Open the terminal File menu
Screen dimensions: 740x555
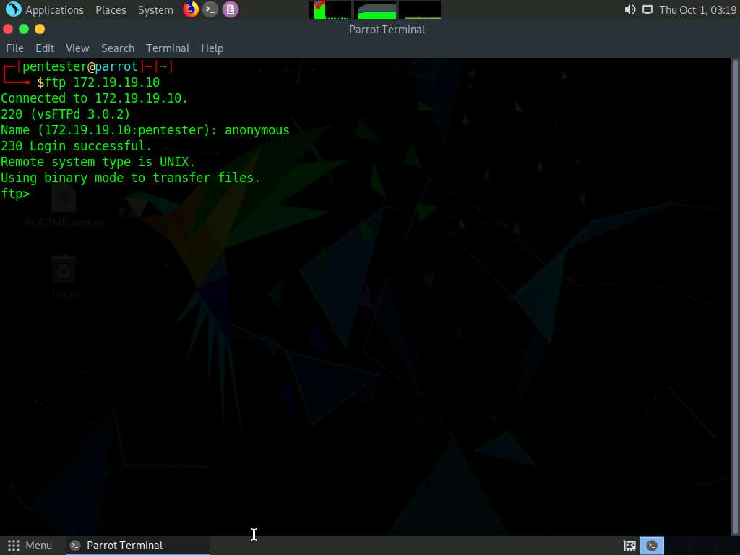click(x=14, y=48)
